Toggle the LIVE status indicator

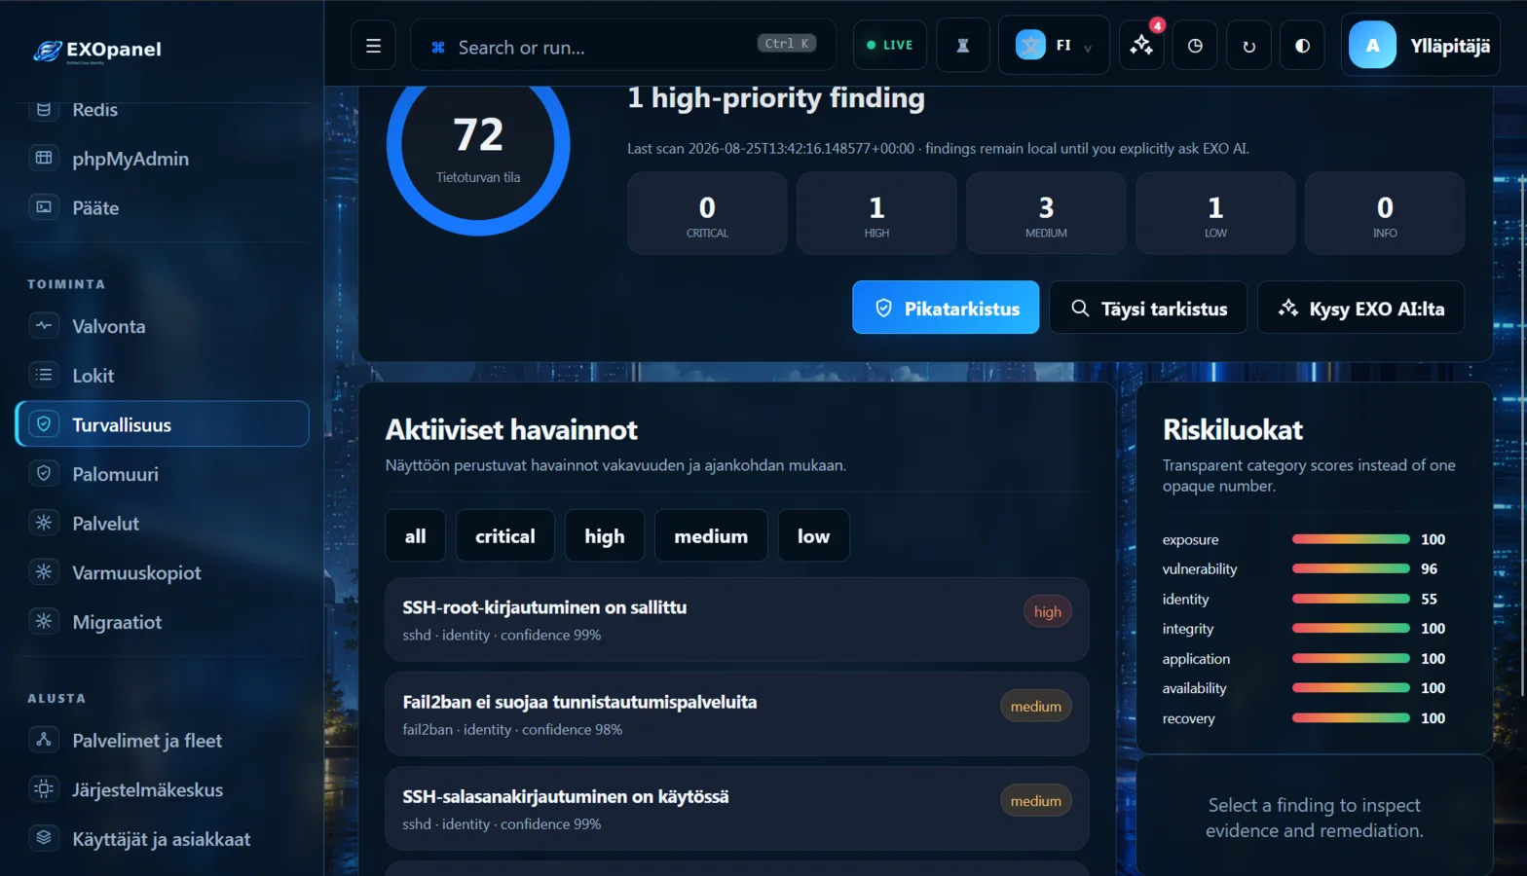[x=890, y=46]
